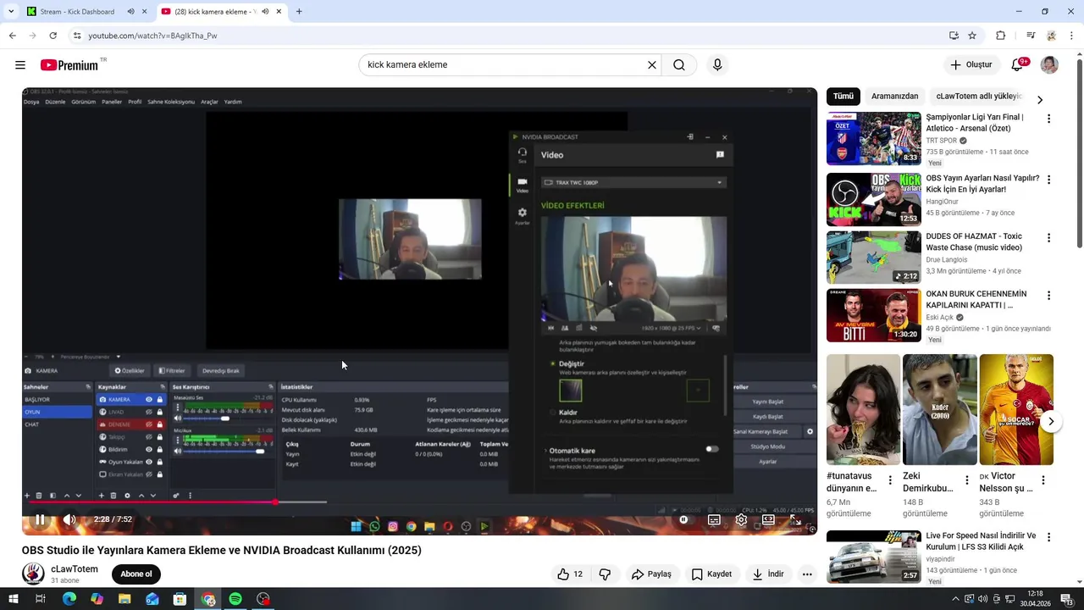
Task: Open options for the Victor Nelsson short
Action: 1043,480
